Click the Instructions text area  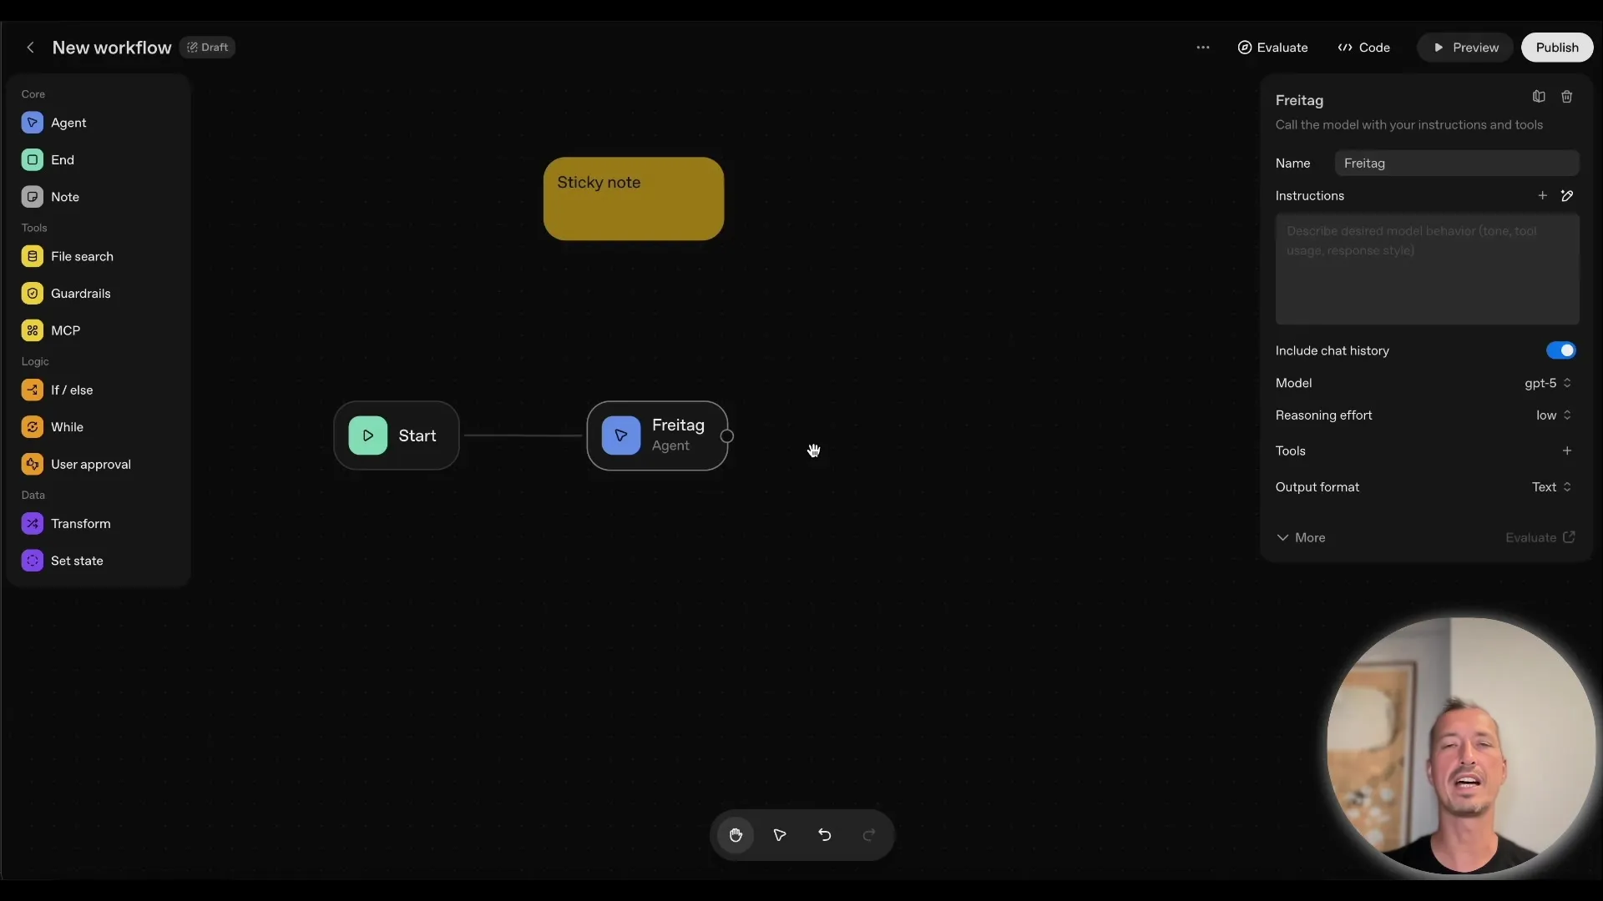(1427, 269)
